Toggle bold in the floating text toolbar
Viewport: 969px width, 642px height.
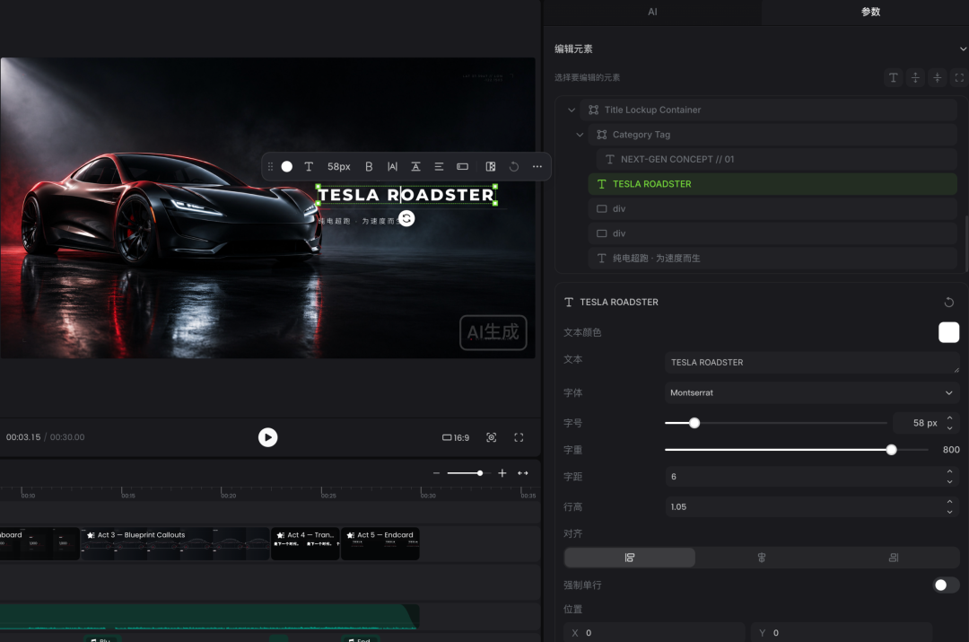pos(369,166)
